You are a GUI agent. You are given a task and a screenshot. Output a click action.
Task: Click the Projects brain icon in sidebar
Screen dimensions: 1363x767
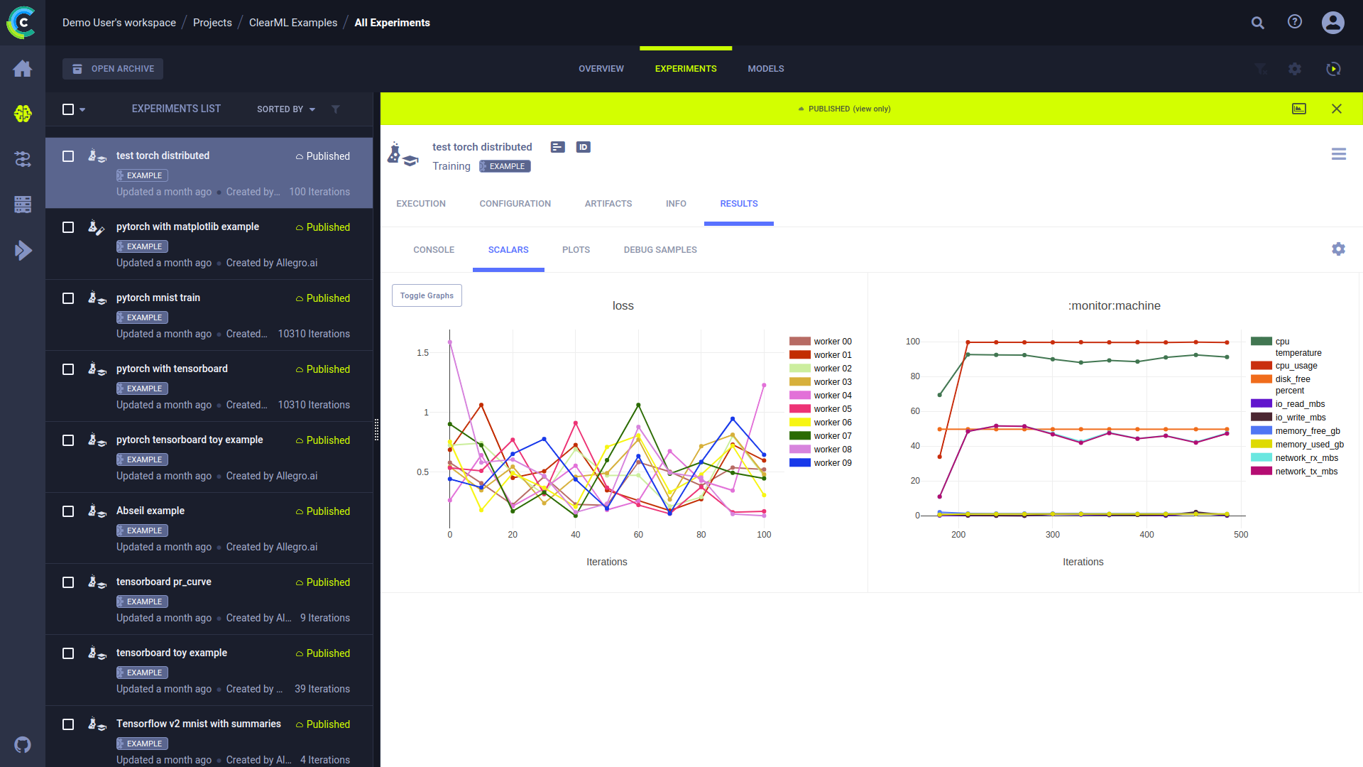[x=23, y=114]
